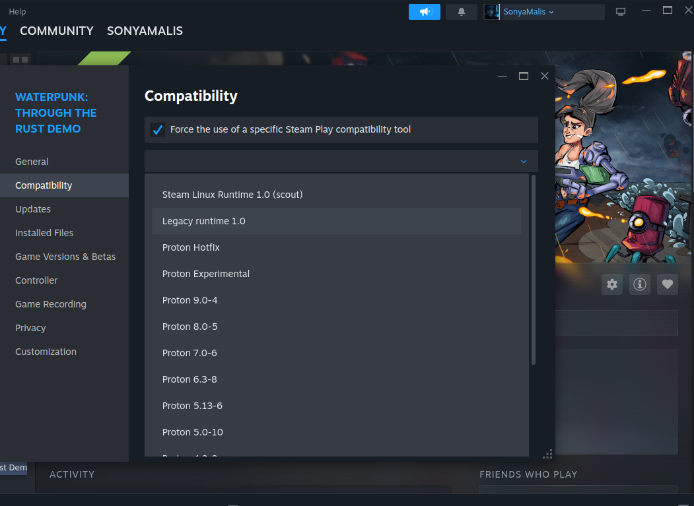Collapse the compatibility tool dropdown arrow
The width and height of the screenshot is (694, 506).
pos(524,162)
